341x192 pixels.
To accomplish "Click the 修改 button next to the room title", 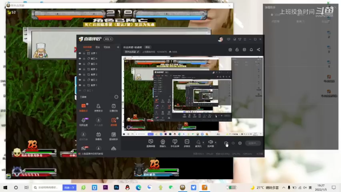I will point(147,47).
